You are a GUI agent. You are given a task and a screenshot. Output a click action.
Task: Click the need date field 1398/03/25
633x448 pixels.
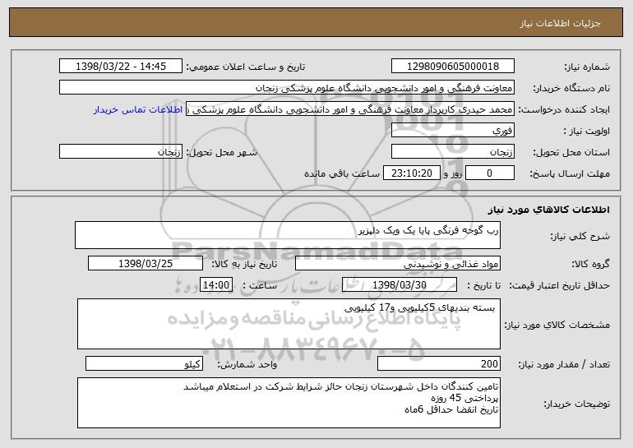point(146,264)
